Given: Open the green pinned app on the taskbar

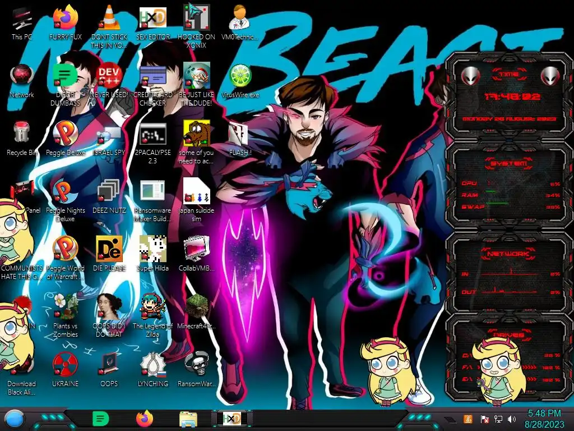Looking at the screenshot, I should coord(100,419).
